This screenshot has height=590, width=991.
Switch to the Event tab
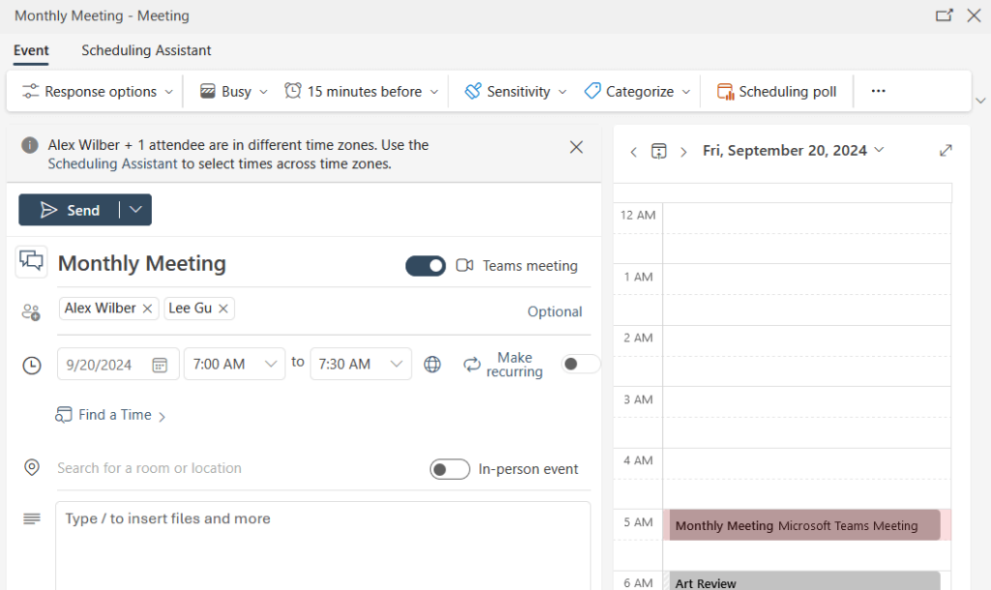coord(31,50)
